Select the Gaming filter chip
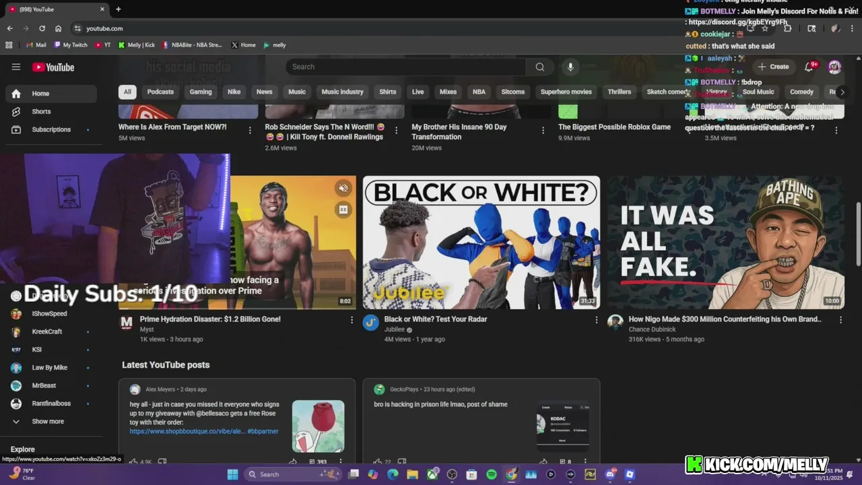Image resolution: width=862 pixels, height=485 pixels. (201, 92)
